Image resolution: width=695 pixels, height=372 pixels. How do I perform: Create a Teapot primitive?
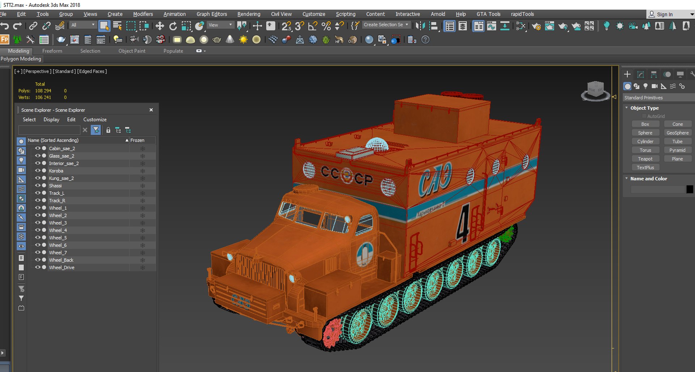[x=645, y=159]
